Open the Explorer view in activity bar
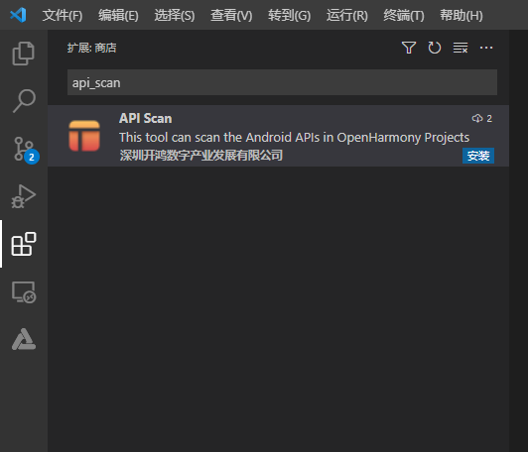 (23, 54)
